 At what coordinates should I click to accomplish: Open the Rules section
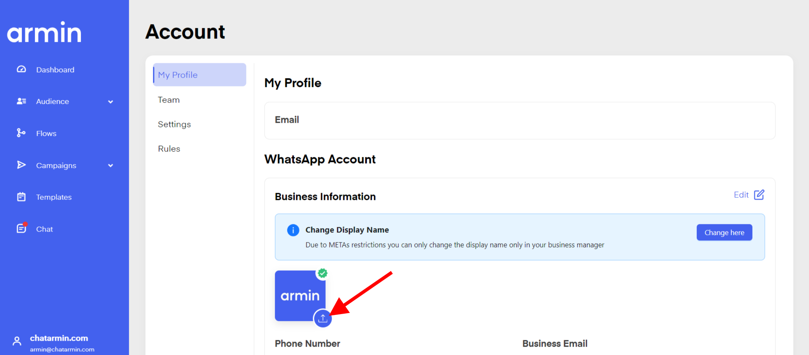point(169,149)
